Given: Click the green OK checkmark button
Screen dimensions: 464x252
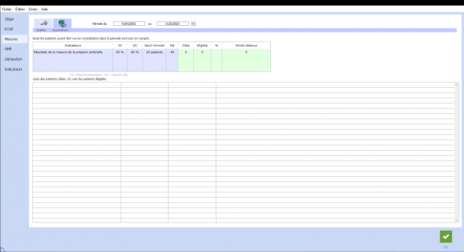Looking at the screenshot, I should (x=445, y=237).
